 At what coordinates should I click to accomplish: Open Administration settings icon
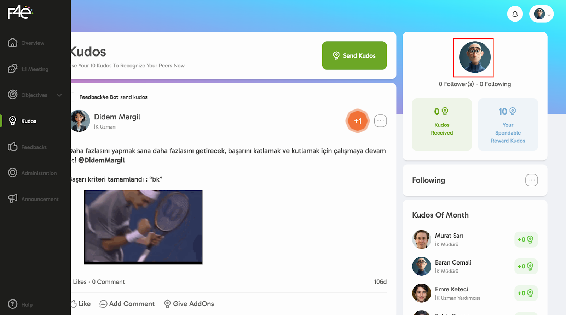point(13,173)
